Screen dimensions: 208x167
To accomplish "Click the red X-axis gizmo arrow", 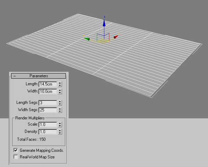I will pyautogui.click(x=115, y=36).
